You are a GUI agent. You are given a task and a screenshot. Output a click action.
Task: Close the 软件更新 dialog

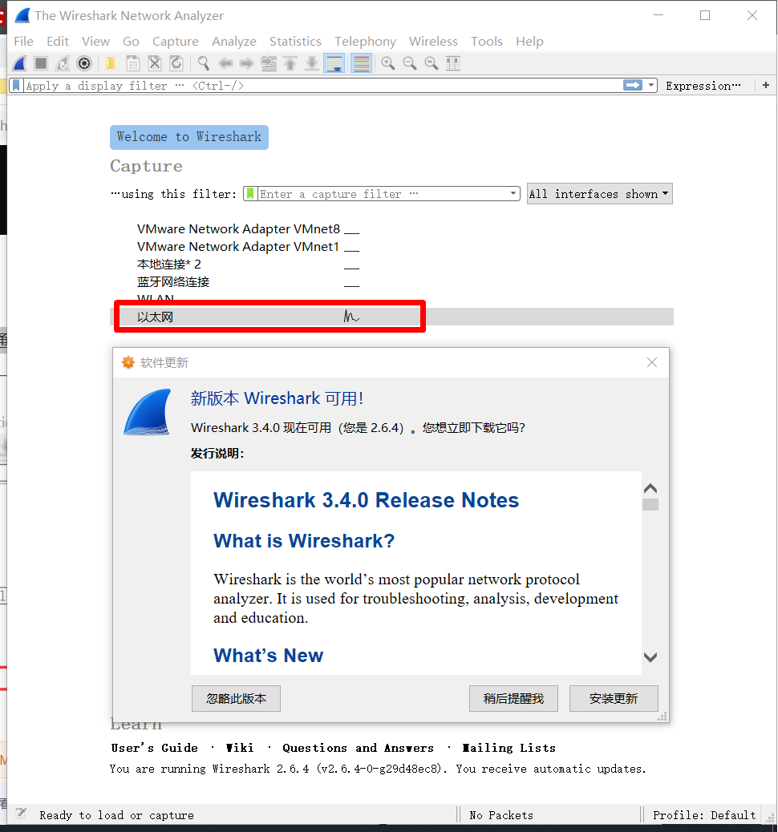click(x=652, y=362)
